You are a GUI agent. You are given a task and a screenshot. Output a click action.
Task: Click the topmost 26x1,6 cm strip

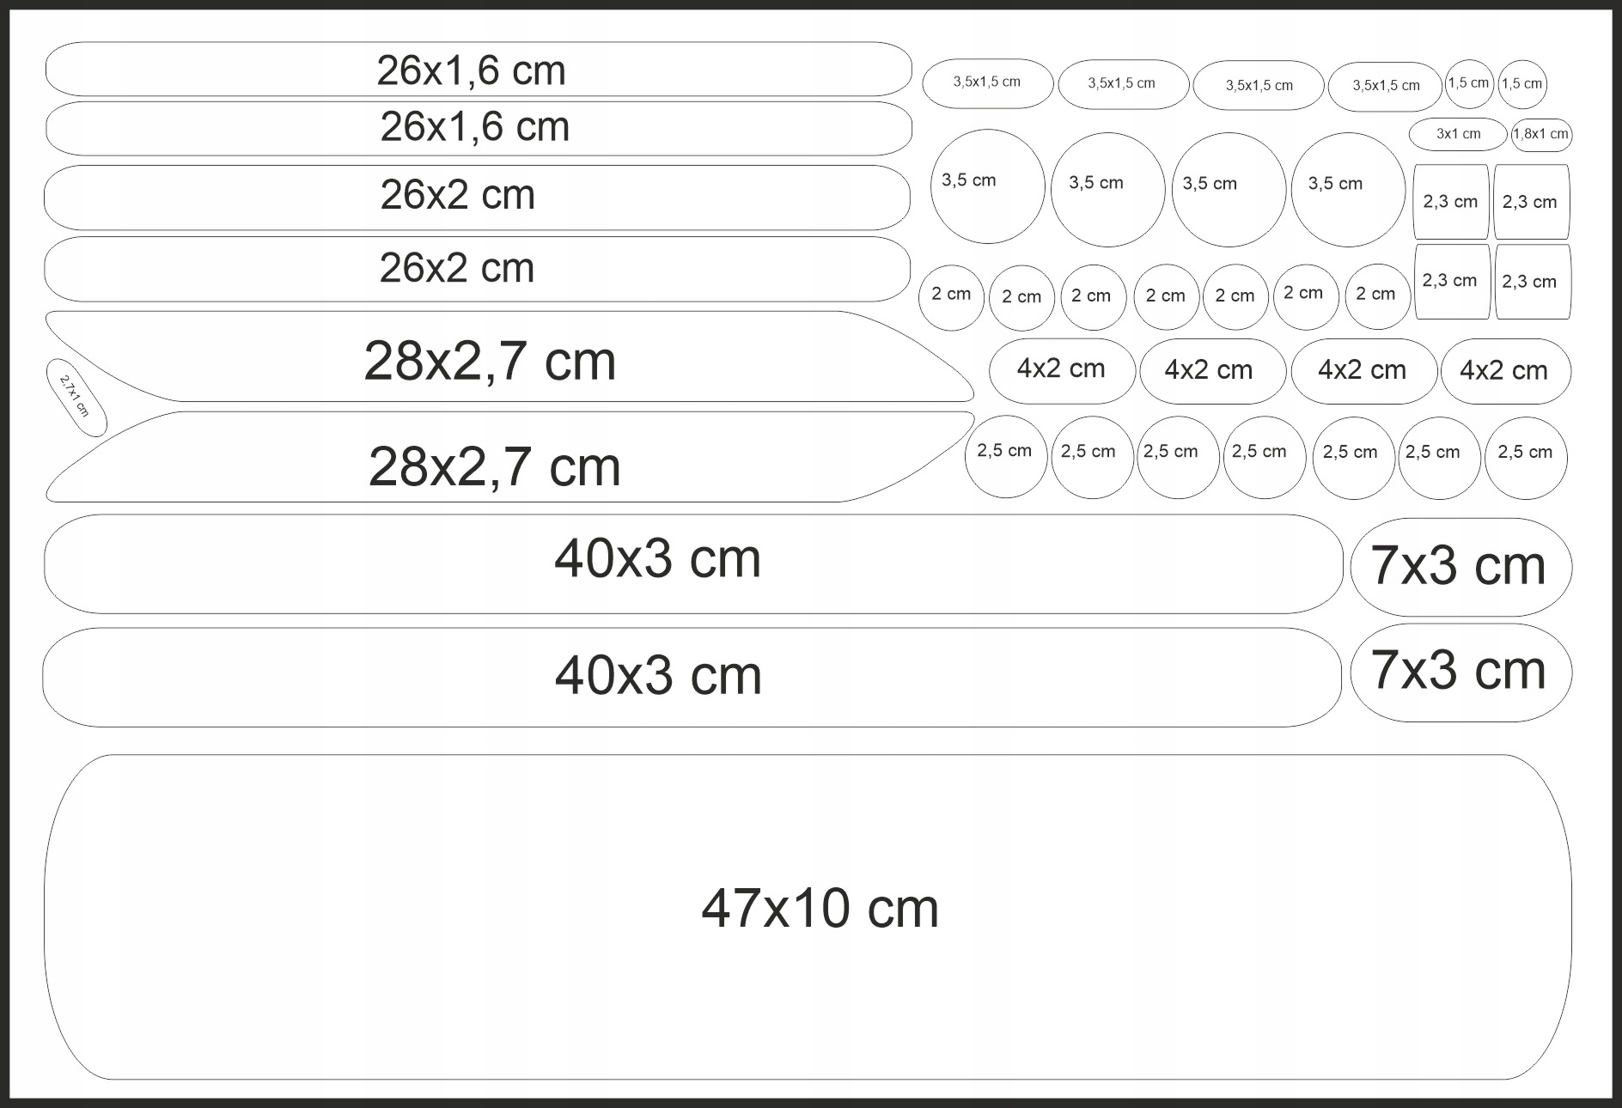pyautogui.click(x=478, y=70)
